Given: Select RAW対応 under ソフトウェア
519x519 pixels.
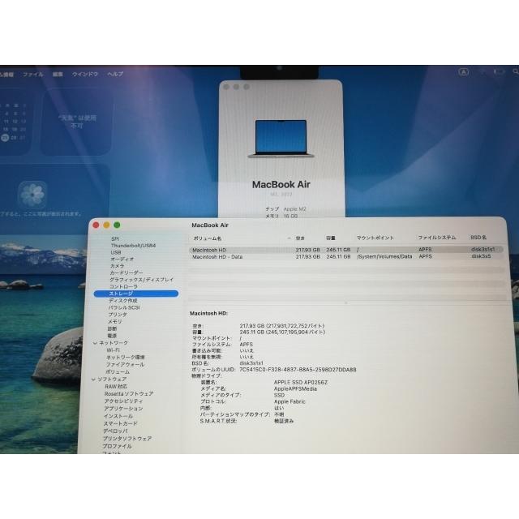Looking at the screenshot, I should 116,387.
